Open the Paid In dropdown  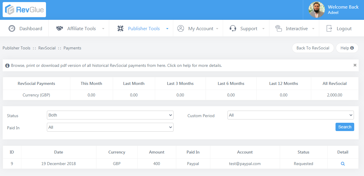click(x=110, y=127)
